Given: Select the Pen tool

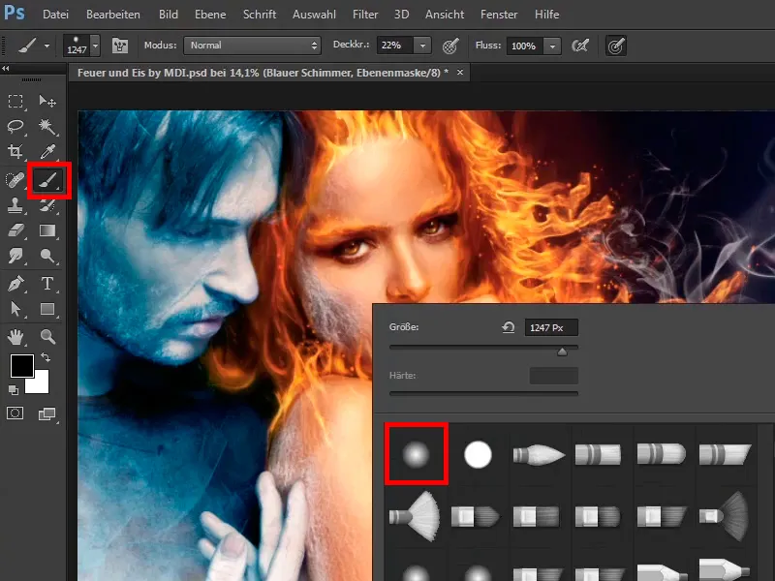Looking at the screenshot, I should [x=15, y=284].
